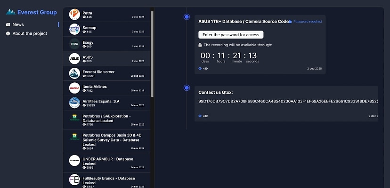
Task: Click the Iberia Airlines logo
Action: 74,88
